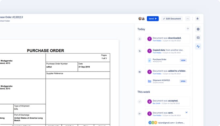Click the T avatar on 'Document was sent'
The image size is (220, 126).
coord(149,114)
